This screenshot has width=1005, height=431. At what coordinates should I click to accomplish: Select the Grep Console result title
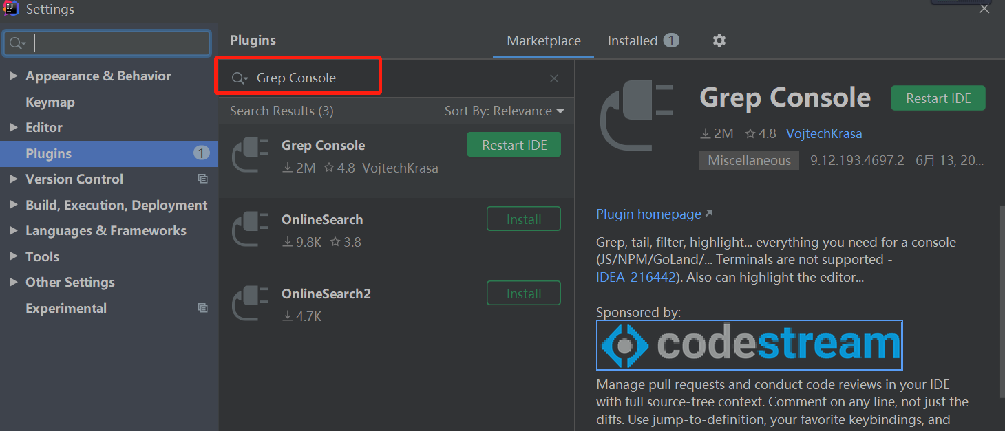click(323, 145)
